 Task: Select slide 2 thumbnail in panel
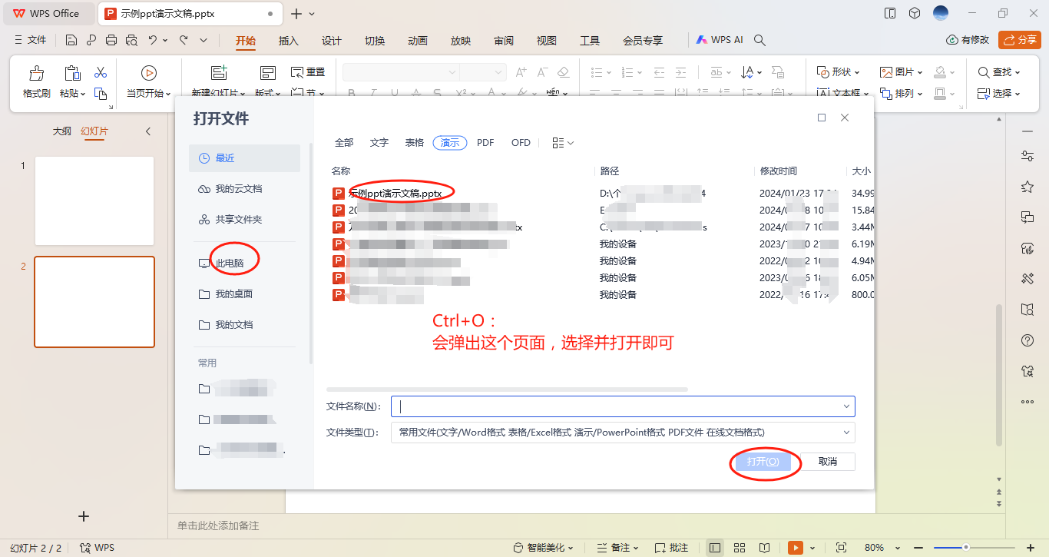(x=94, y=302)
